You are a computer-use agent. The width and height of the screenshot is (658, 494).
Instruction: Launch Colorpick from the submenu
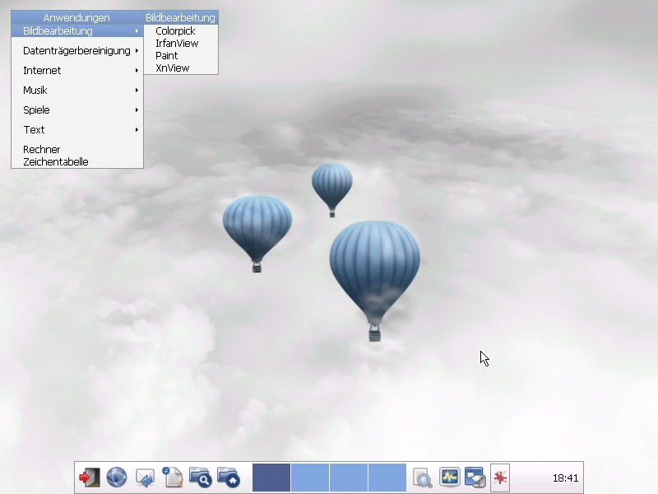(181, 31)
